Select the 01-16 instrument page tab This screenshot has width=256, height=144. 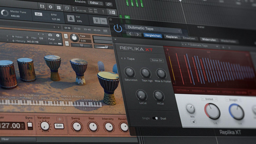(67, 28)
